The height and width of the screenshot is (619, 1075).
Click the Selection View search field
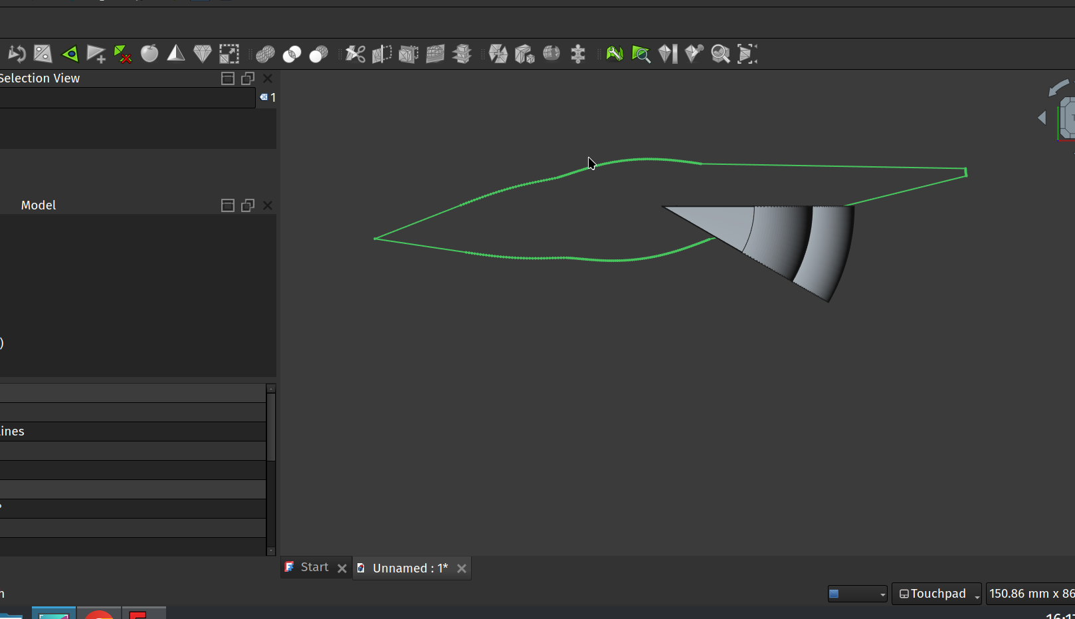coord(128,98)
